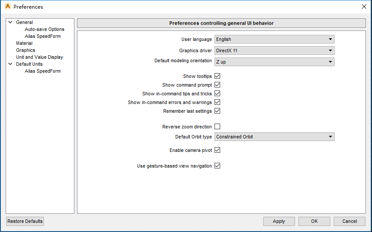Open the Default Orbit type dropdown
The height and width of the screenshot is (232, 372).
pos(275,137)
